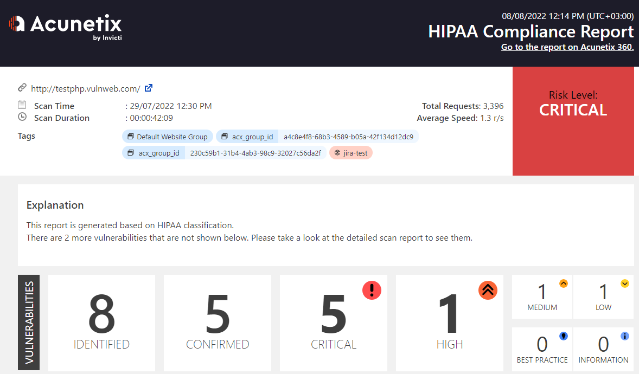This screenshot has width=639, height=374.
Task: Open the http://testphp.vulnweb.com/ link
Action: pyautogui.click(x=86, y=88)
